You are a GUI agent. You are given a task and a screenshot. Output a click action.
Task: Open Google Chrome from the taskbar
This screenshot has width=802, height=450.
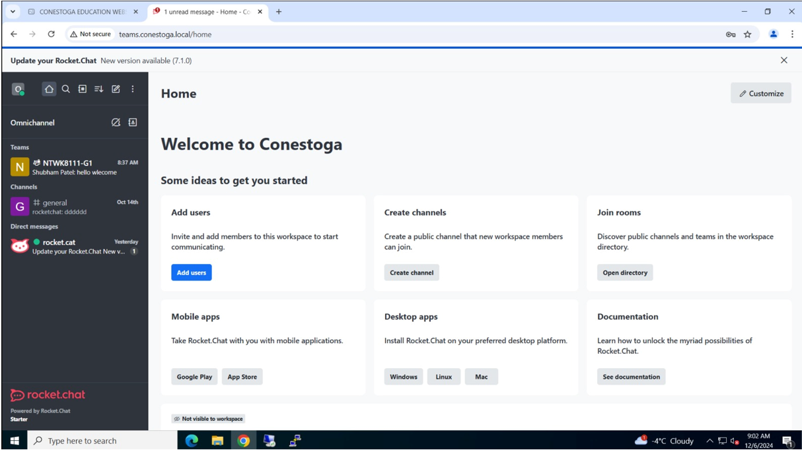click(x=244, y=441)
